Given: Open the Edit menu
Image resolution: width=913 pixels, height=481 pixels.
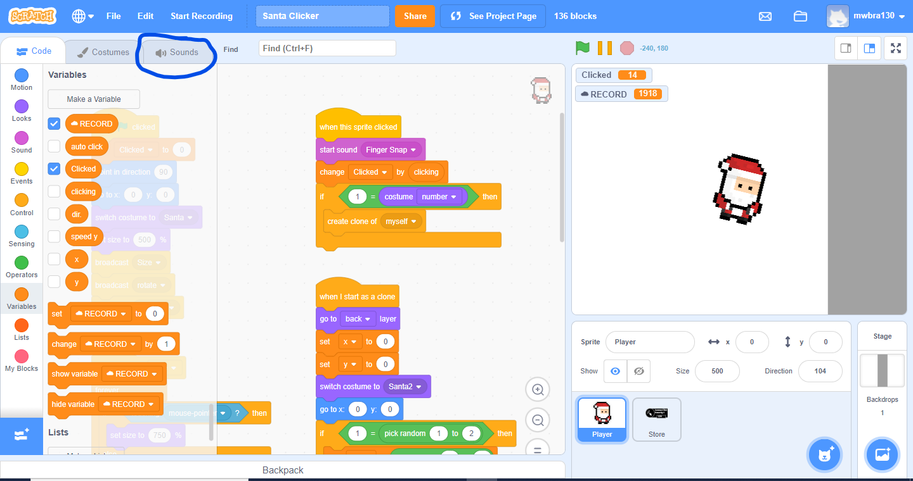Looking at the screenshot, I should tap(145, 16).
